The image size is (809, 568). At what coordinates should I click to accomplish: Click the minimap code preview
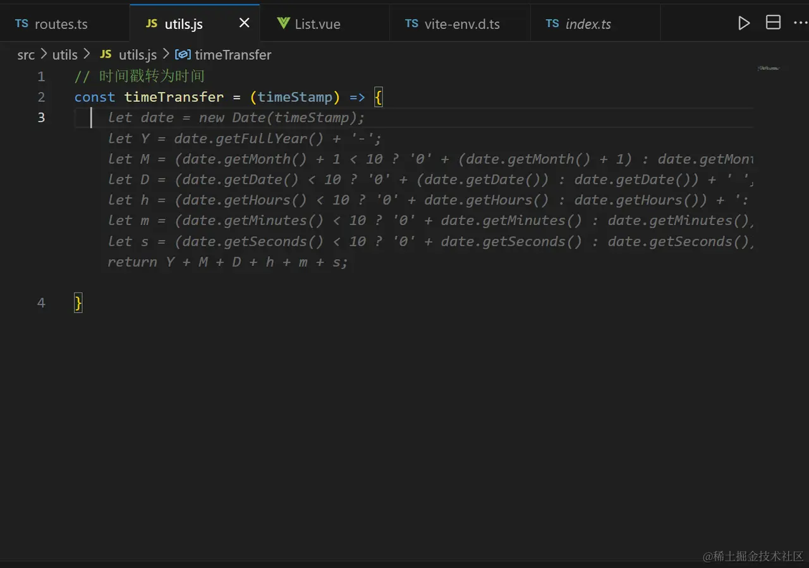pos(769,68)
